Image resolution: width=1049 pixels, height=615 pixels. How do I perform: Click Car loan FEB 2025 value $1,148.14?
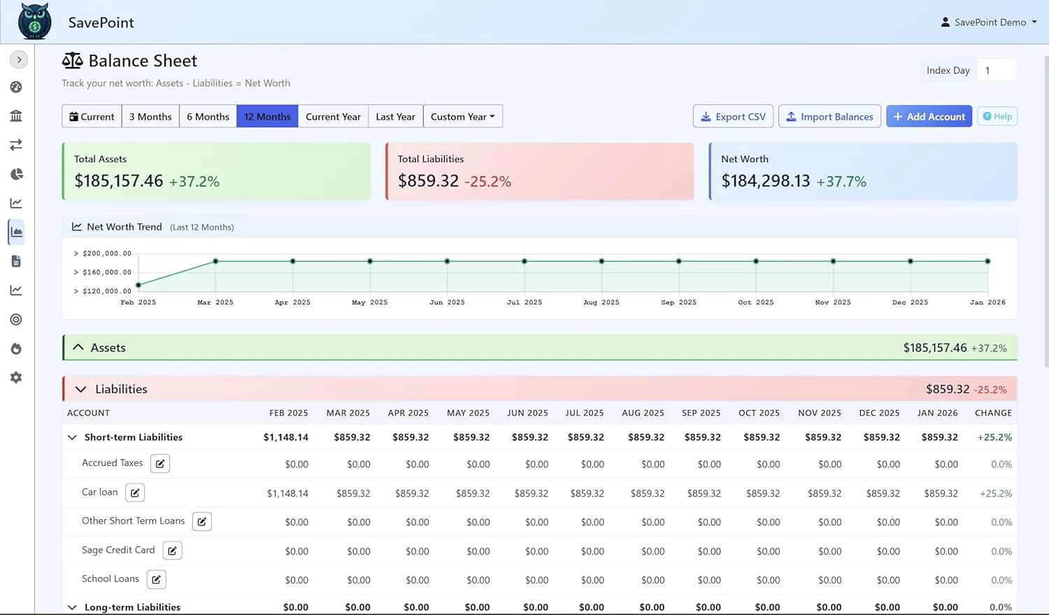click(287, 493)
